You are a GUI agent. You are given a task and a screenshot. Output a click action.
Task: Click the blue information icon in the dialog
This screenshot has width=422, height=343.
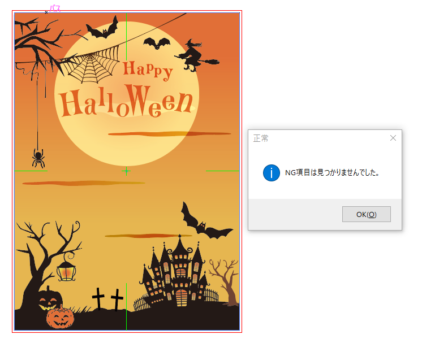(272, 173)
